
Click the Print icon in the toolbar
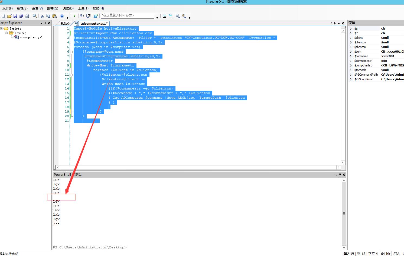pos(27,16)
